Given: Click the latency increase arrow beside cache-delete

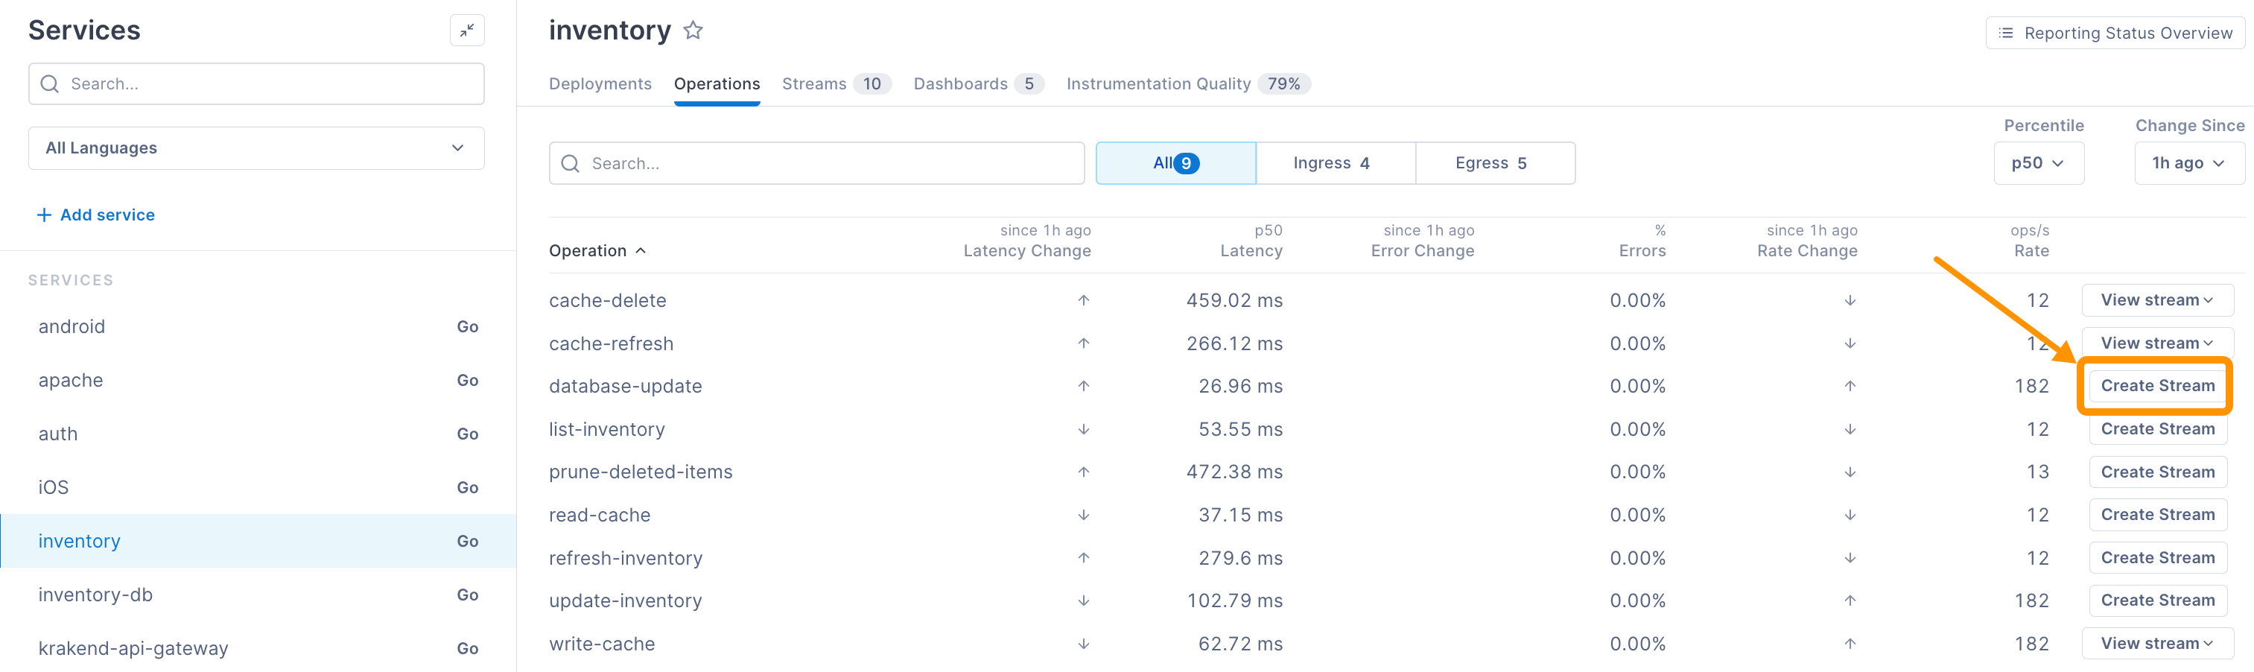Looking at the screenshot, I should [1083, 299].
